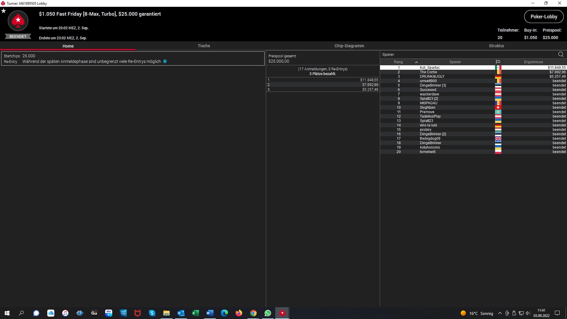Click the PokerStars spade logo

[x=18, y=21]
